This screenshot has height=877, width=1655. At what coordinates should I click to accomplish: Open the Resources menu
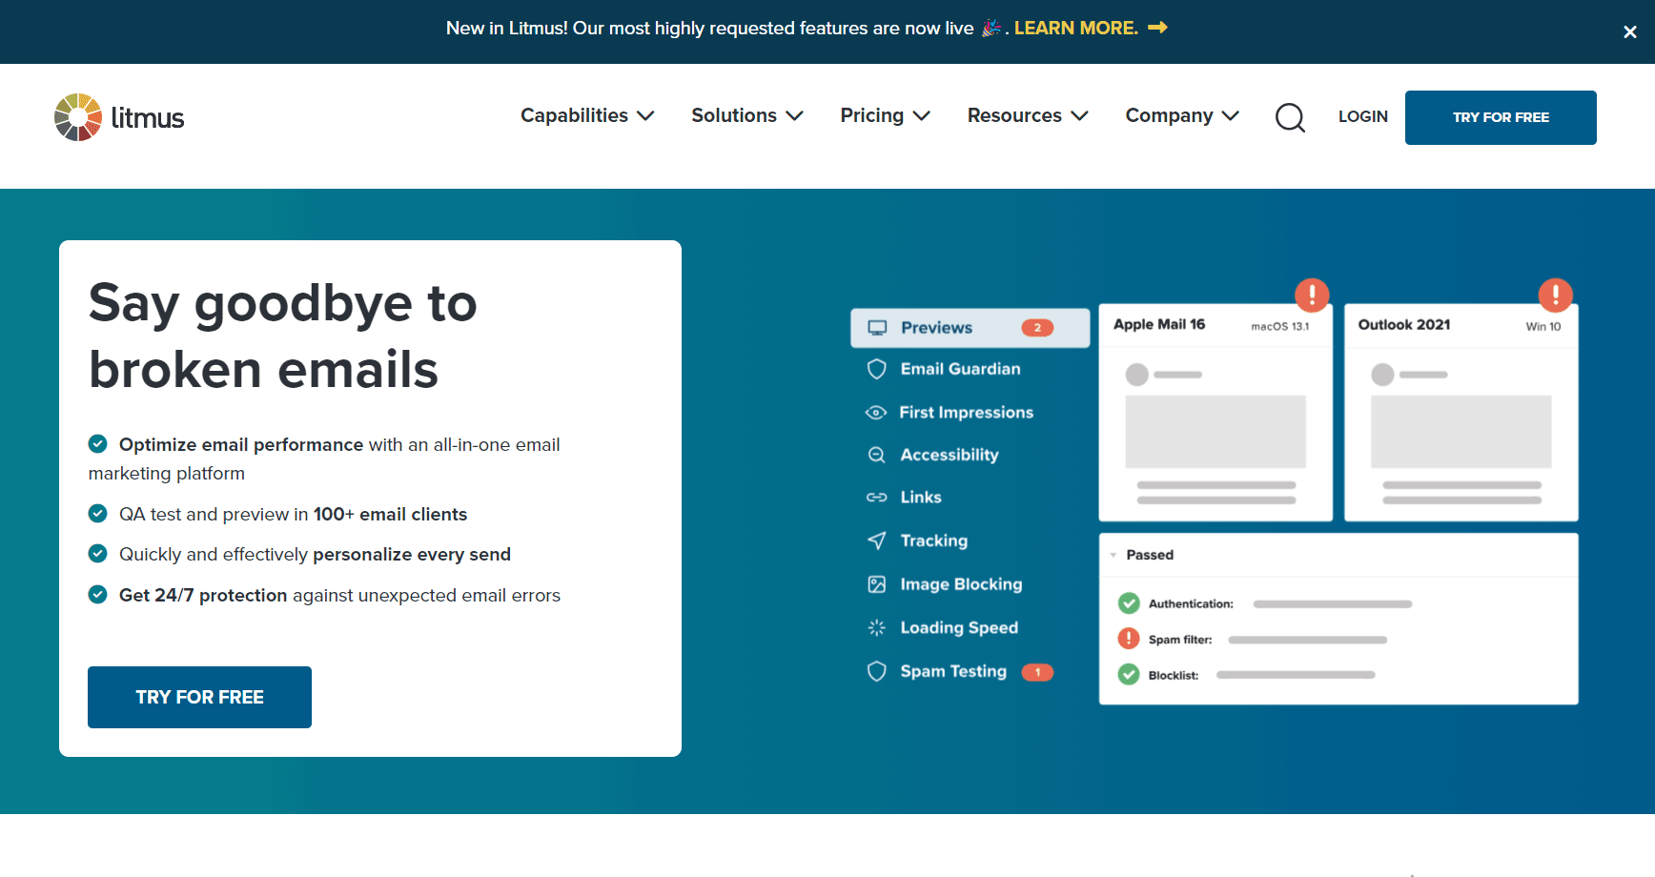pyautogui.click(x=1028, y=115)
